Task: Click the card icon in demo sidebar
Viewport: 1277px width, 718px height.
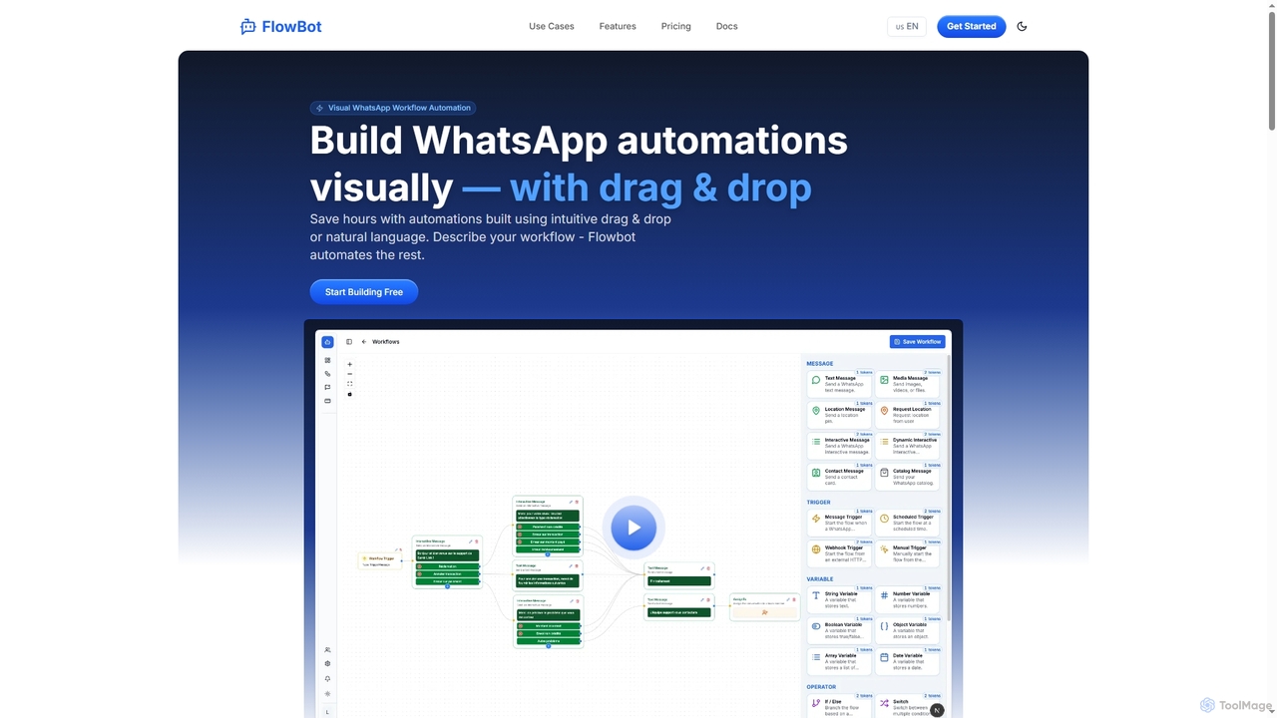Action: 327,401
